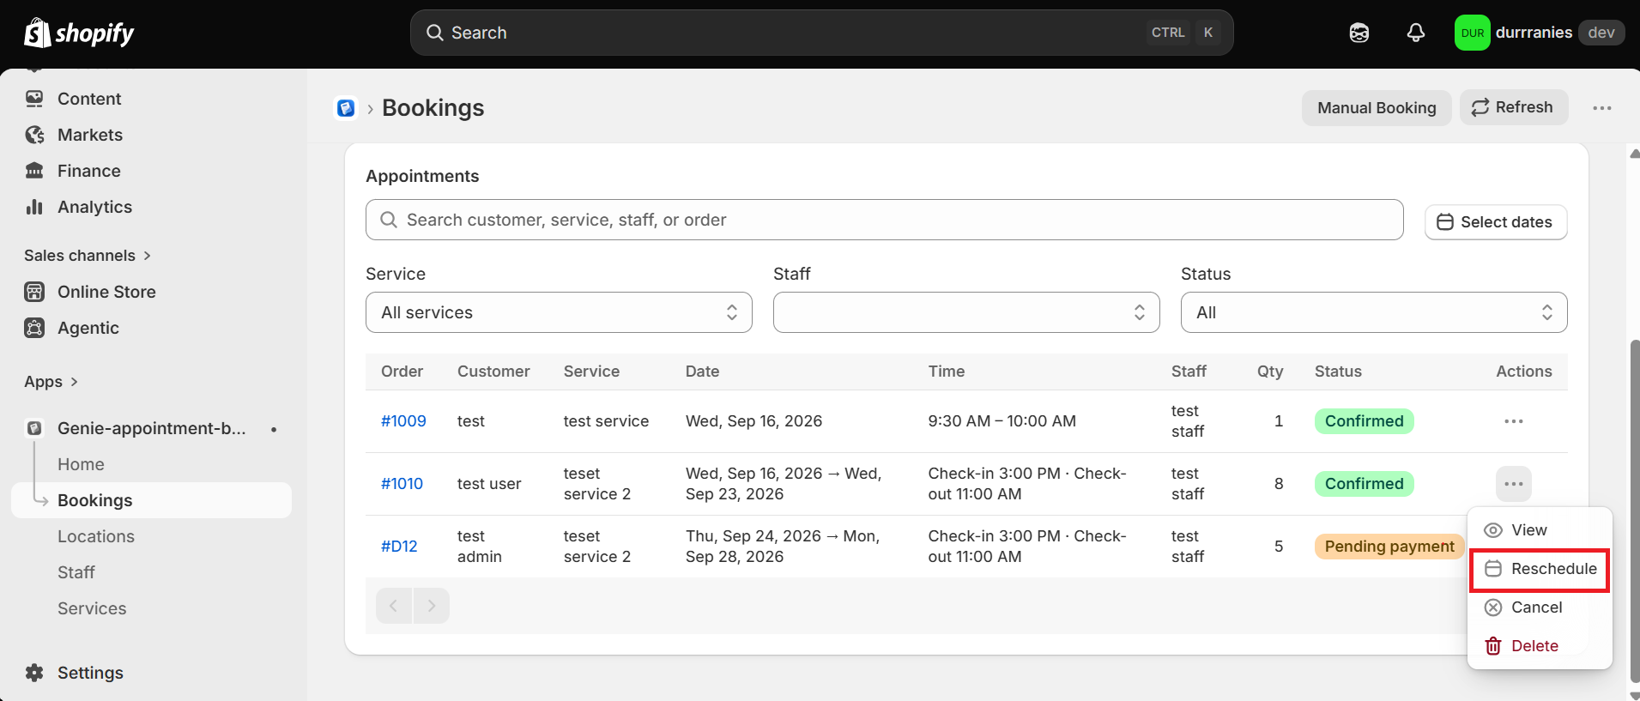Open order #1010
Image resolution: width=1640 pixels, height=701 pixels.
pyautogui.click(x=402, y=484)
